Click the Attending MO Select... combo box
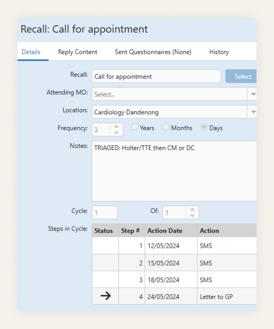274x329 pixels. coord(170,94)
